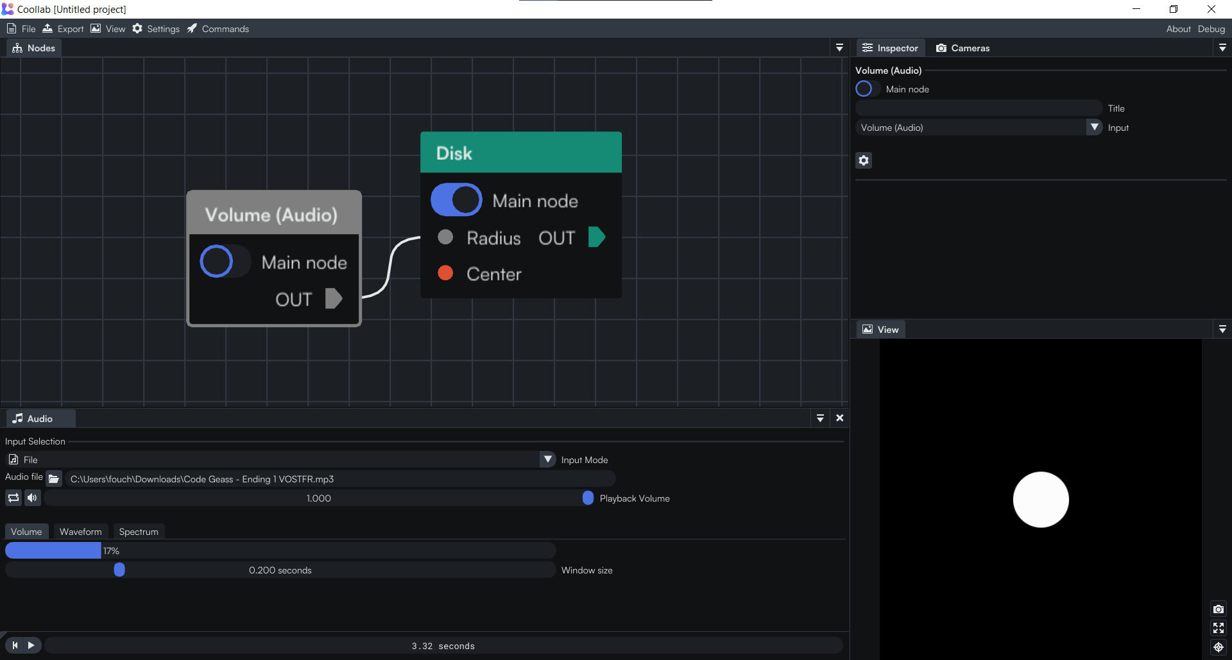This screenshot has height=660, width=1232.
Task: Click the camera snapshot icon in View
Action: tap(1219, 609)
